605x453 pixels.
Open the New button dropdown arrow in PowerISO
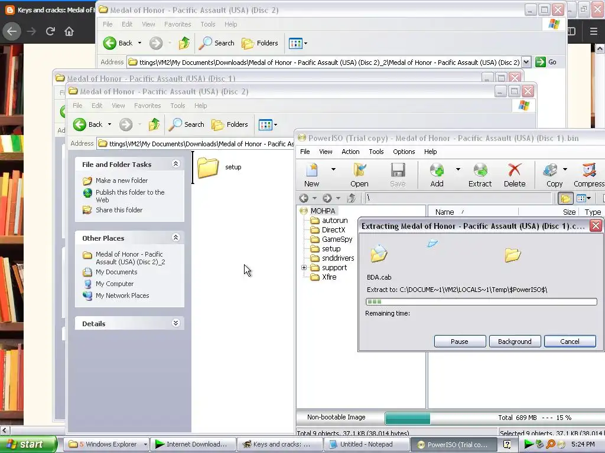333,169
